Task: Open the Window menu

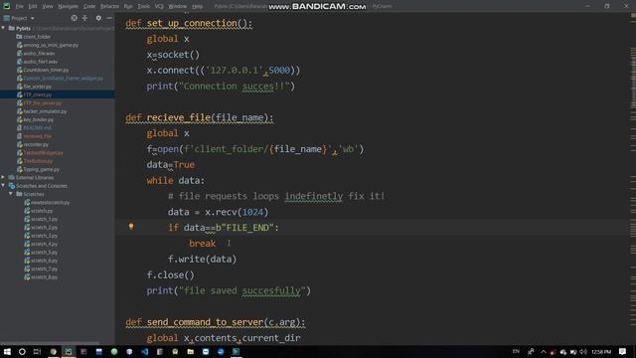Action: pos(177,7)
